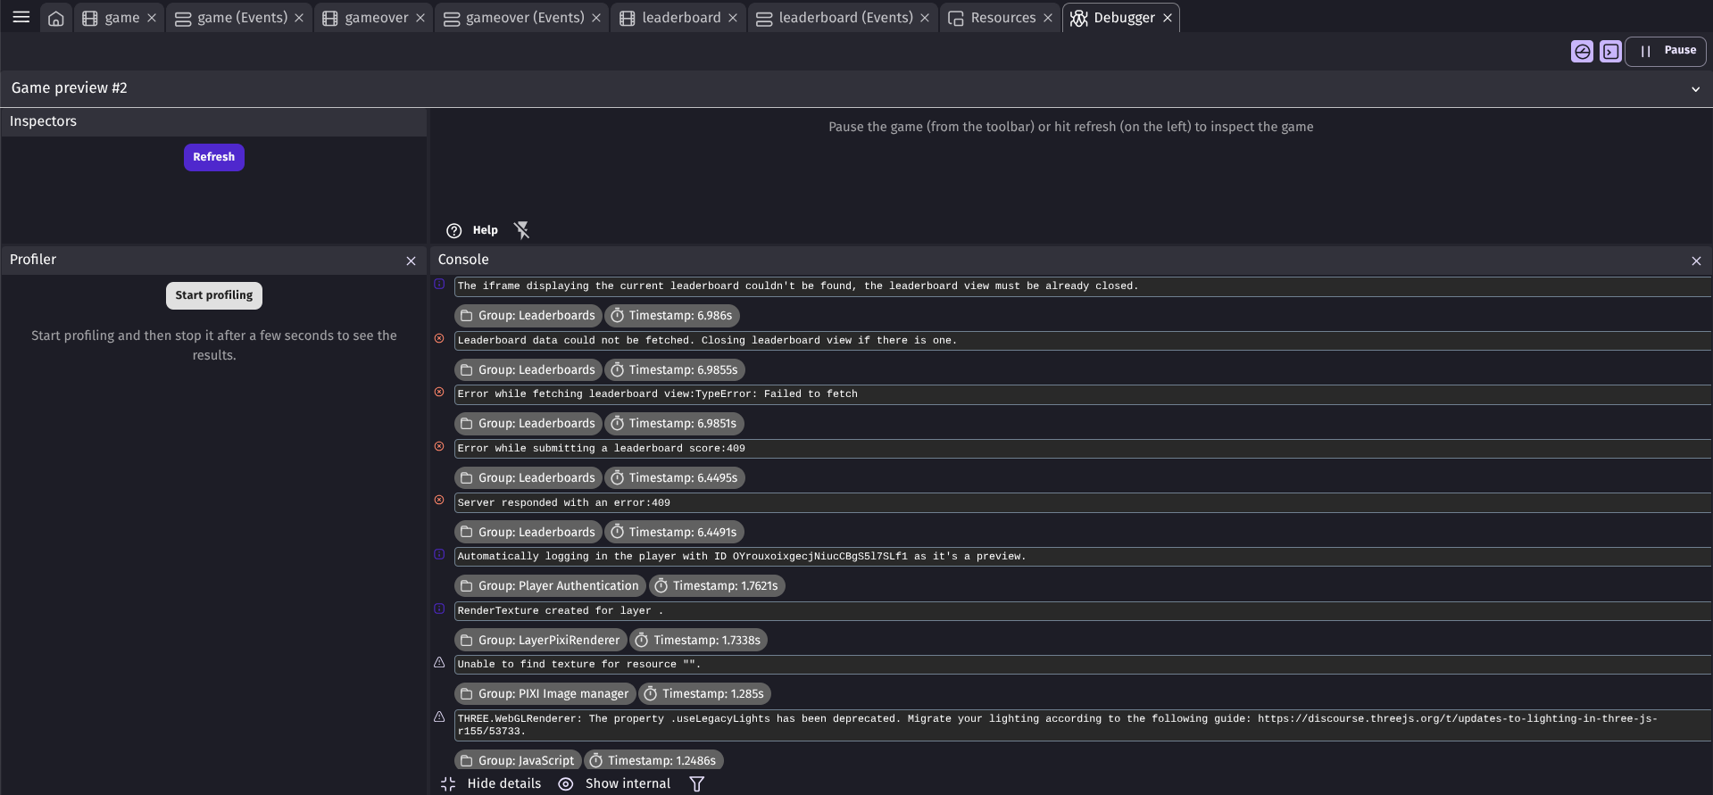Viewport: 1713px width, 795px height.
Task: Start profiling the game
Action: pyautogui.click(x=214, y=295)
